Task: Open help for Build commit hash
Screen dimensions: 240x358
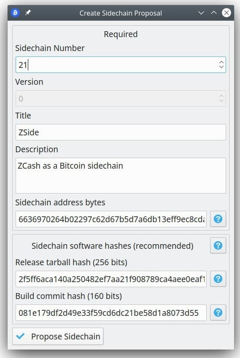Action: pos(218,312)
